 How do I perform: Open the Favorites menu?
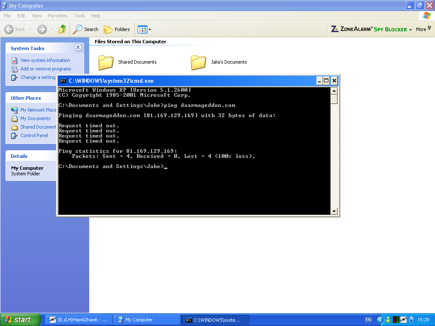pos(58,16)
